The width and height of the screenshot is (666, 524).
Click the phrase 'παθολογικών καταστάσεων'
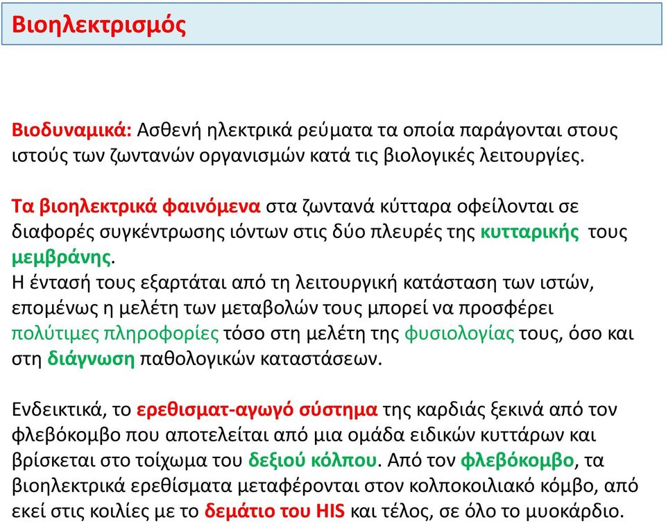tap(258, 359)
